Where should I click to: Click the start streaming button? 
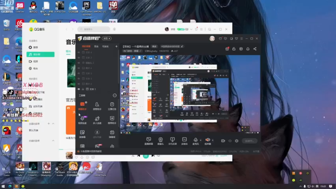pos(249,141)
